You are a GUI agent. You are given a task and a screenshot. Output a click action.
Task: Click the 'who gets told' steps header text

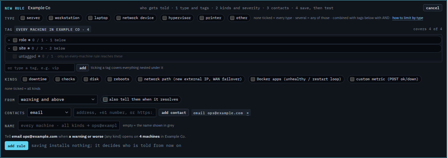(237, 8)
